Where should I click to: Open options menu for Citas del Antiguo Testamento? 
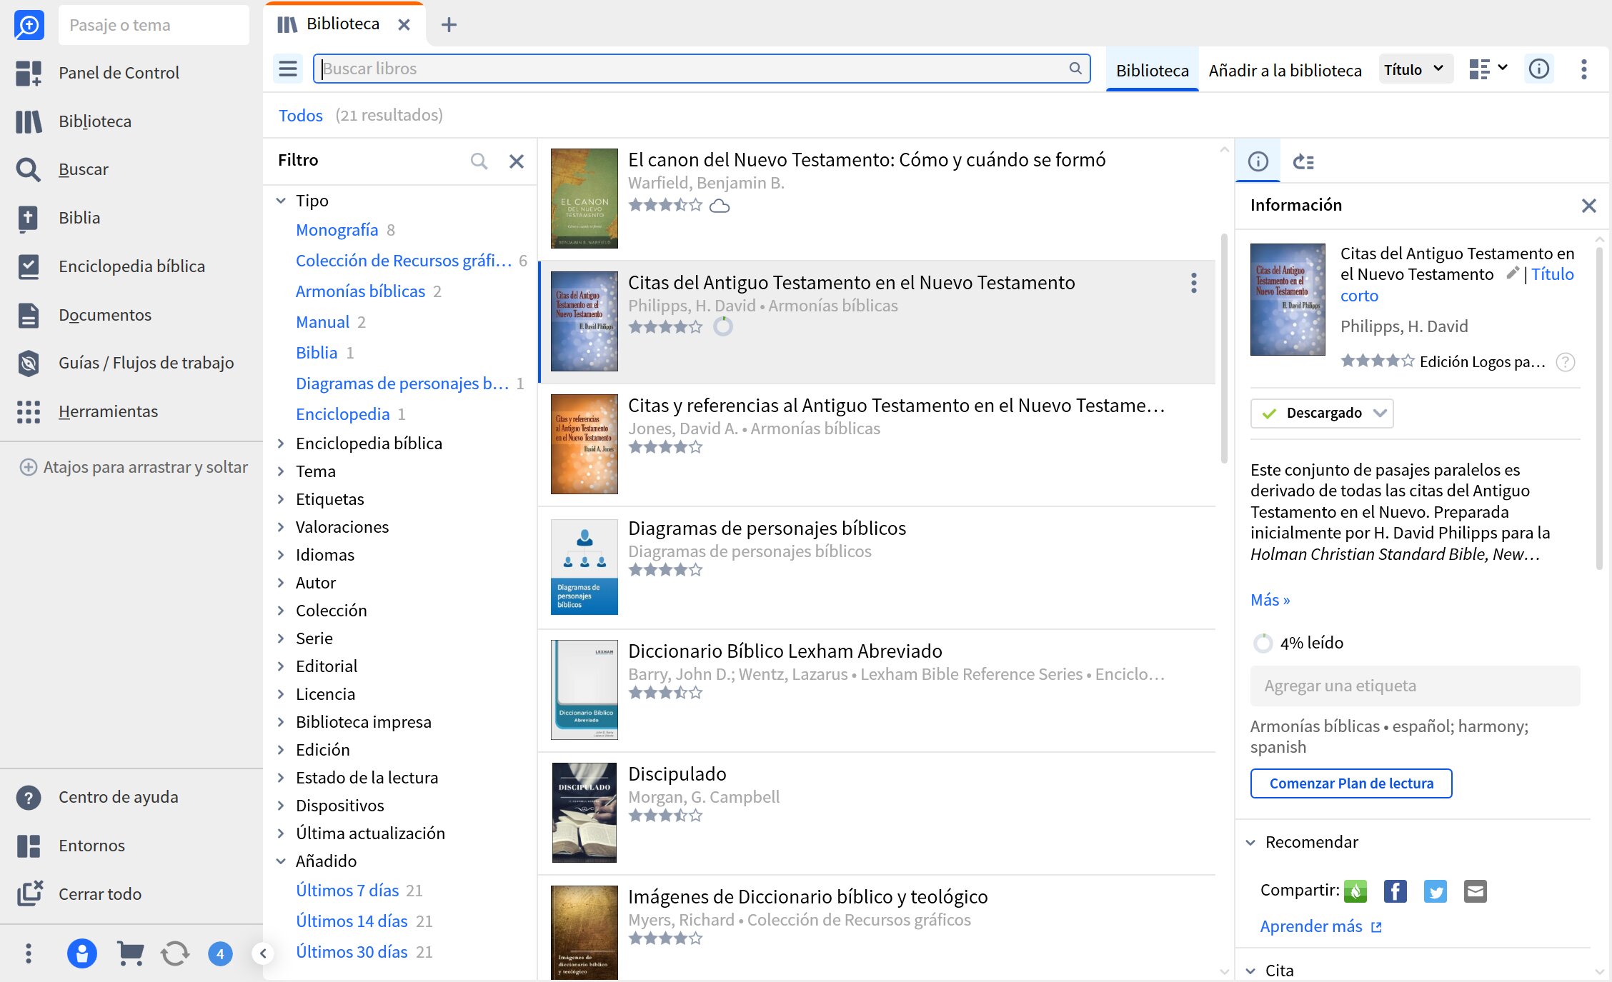point(1193,284)
